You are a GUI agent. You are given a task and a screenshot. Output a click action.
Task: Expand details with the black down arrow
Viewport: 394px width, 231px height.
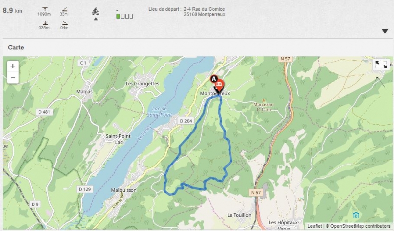[x=385, y=31]
